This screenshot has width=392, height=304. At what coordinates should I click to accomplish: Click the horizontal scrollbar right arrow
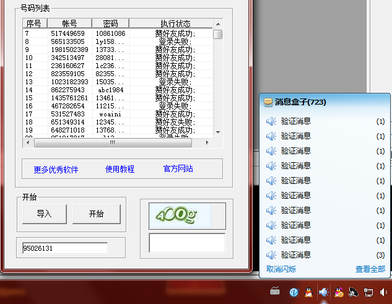(207, 142)
